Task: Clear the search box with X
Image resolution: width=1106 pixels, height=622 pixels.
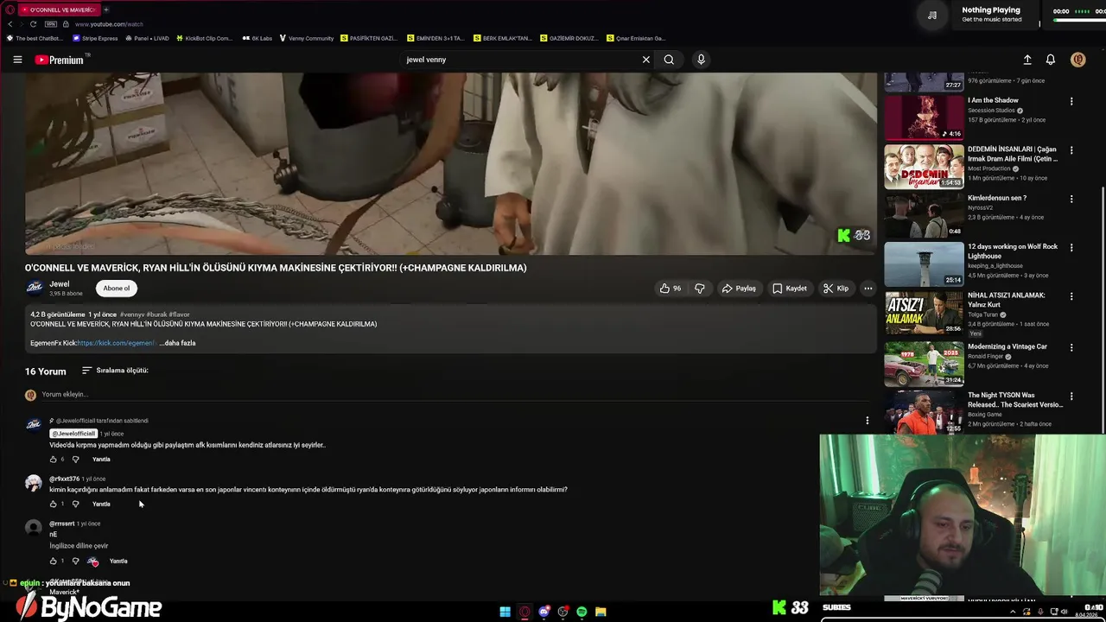Action: (645, 60)
